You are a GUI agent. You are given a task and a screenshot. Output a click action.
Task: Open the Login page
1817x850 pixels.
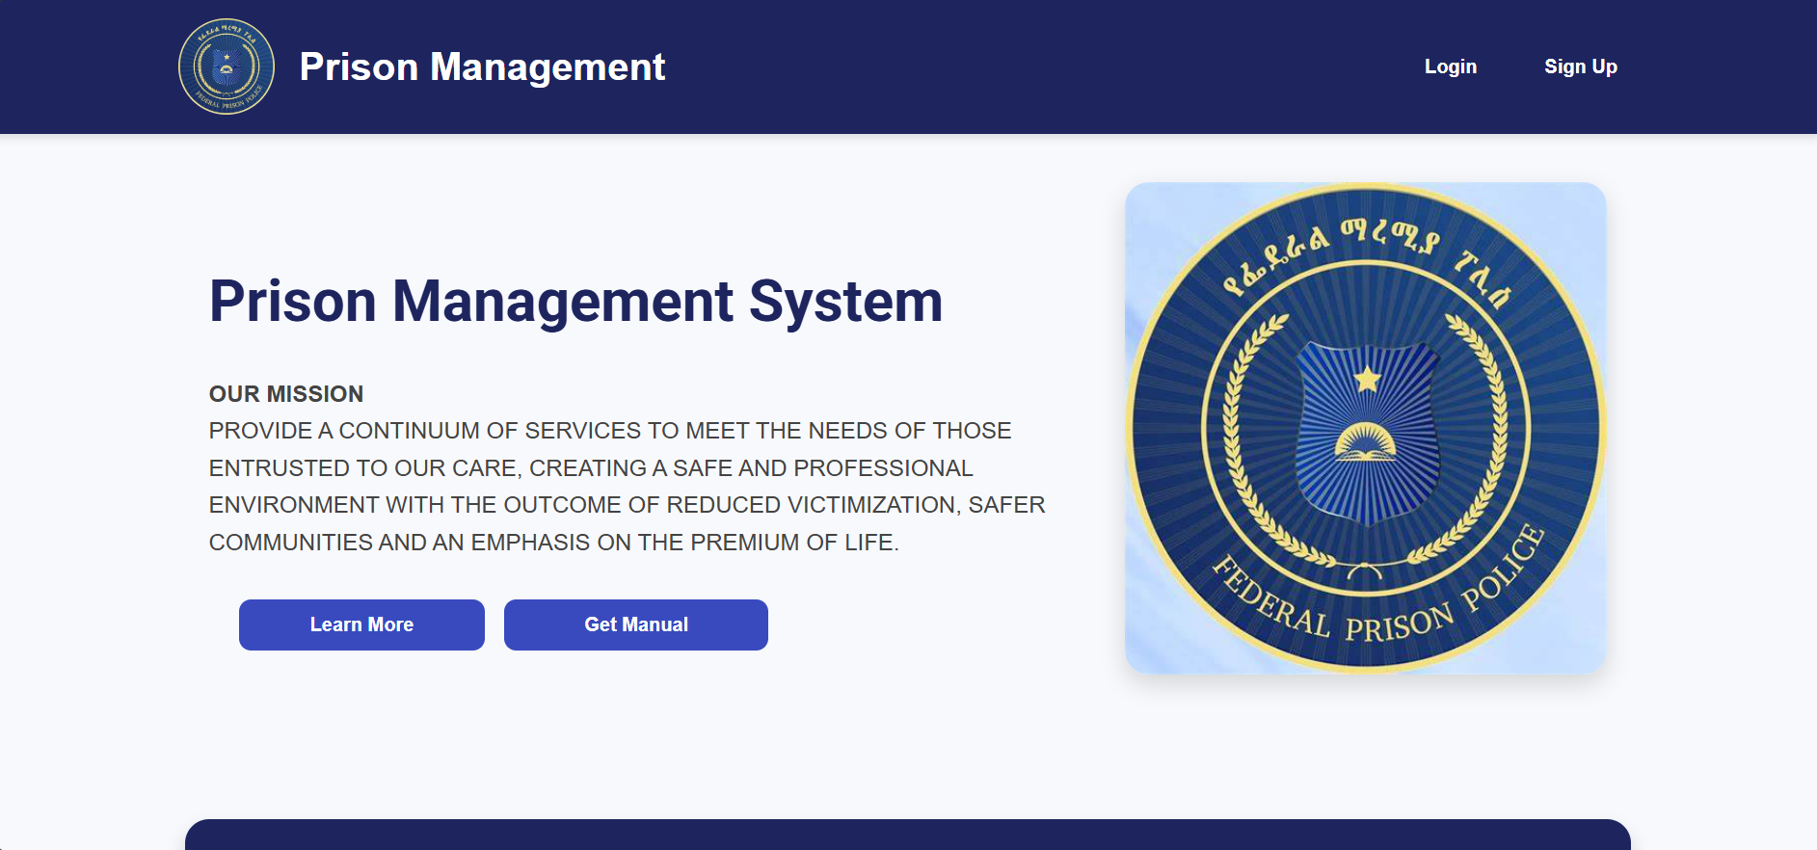tap(1450, 66)
